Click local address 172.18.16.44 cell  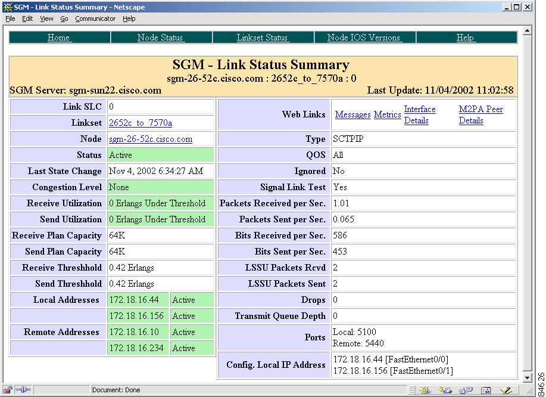pyautogui.click(x=138, y=300)
